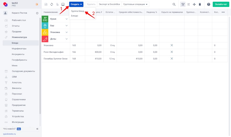
Task: Open Предприятие in sidebar
Action: 19,105
